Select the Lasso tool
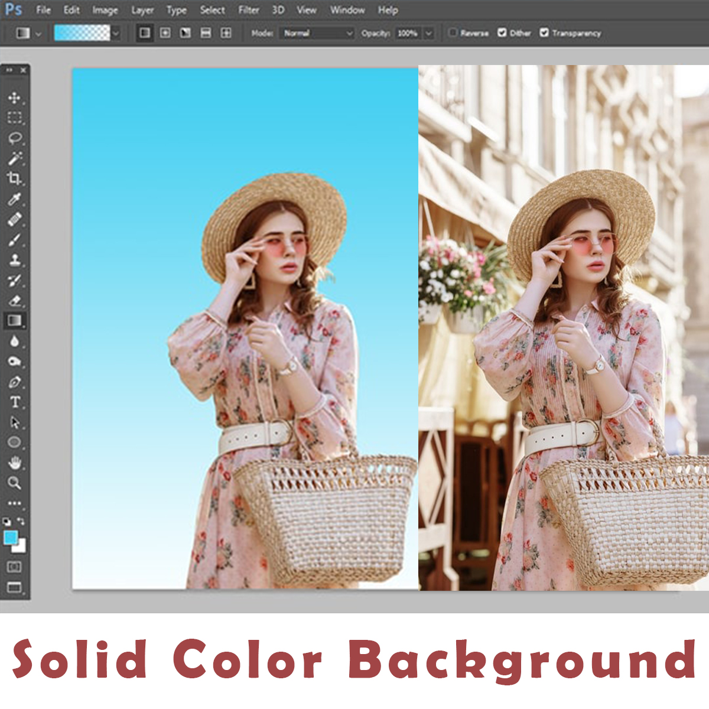 pos(14,138)
